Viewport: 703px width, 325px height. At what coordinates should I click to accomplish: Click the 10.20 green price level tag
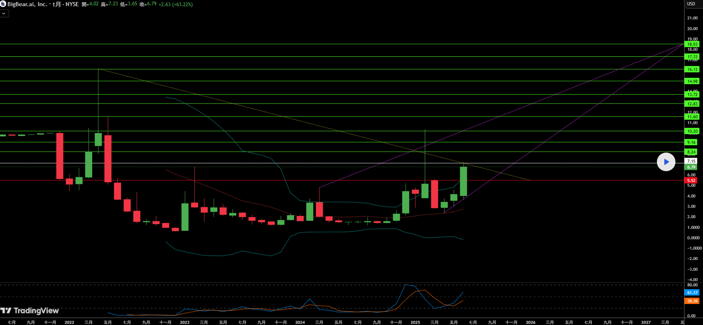[x=692, y=131]
